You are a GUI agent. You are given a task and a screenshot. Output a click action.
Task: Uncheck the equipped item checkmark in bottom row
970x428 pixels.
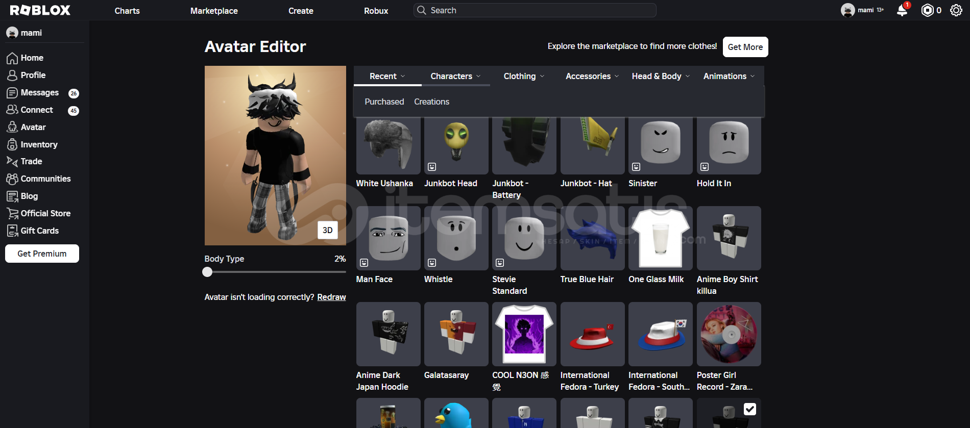[x=750, y=409]
